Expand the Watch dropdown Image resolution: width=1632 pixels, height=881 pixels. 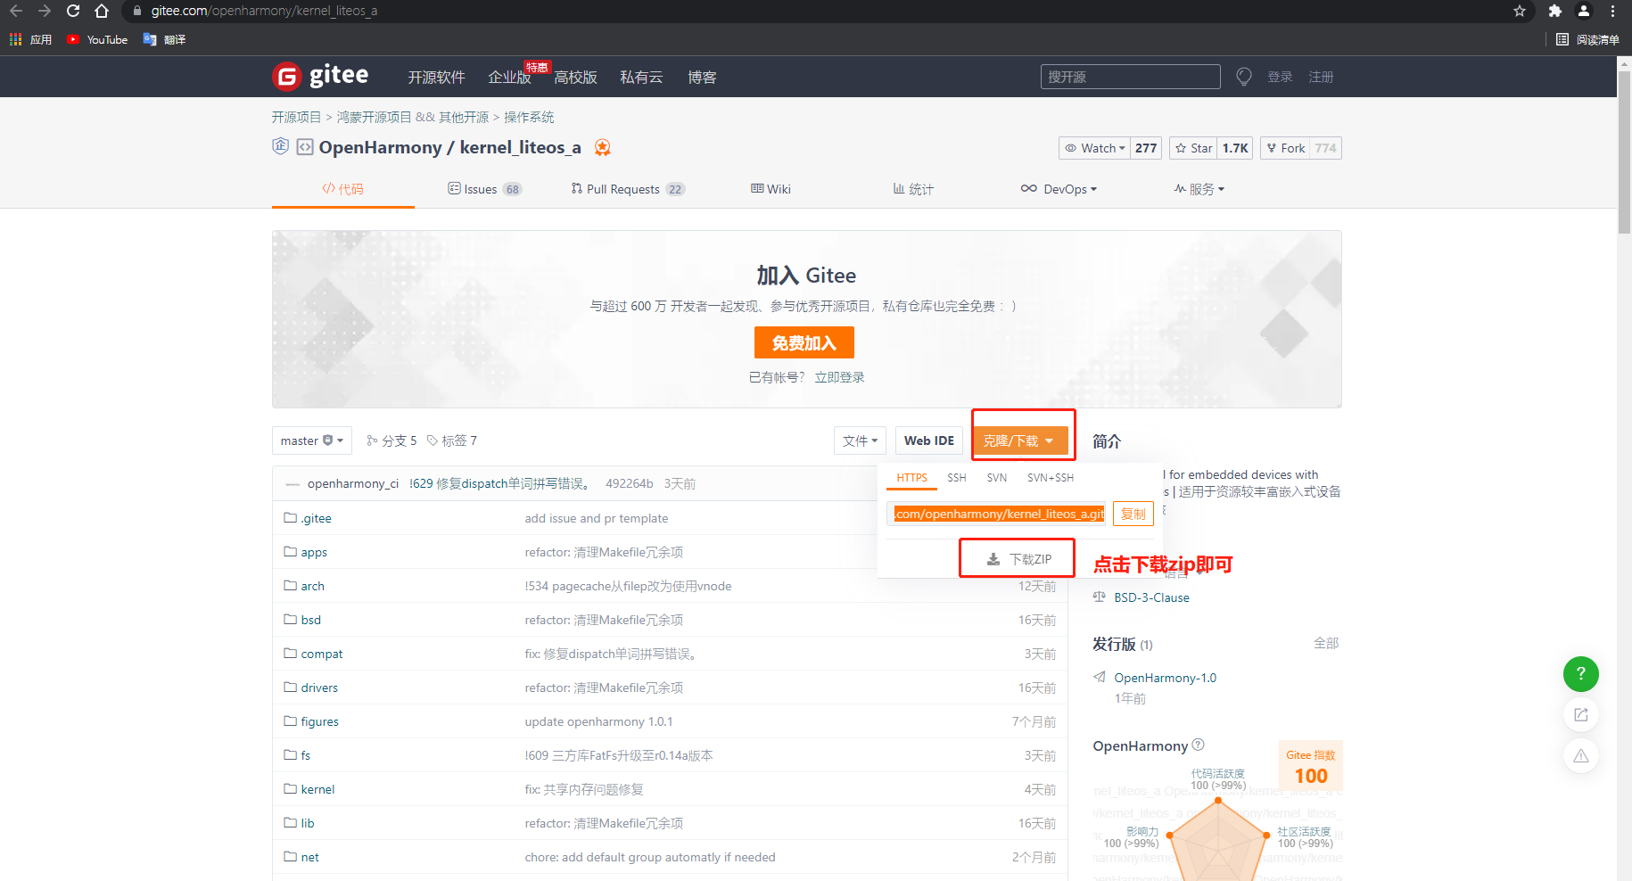pyautogui.click(x=1095, y=148)
